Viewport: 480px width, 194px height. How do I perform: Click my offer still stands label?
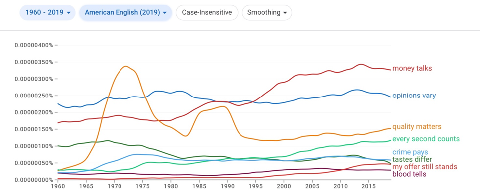pos(425,167)
